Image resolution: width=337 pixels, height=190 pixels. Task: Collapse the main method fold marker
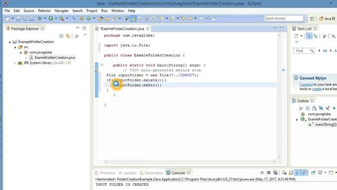pyautogui.click(x=102, y=64)
